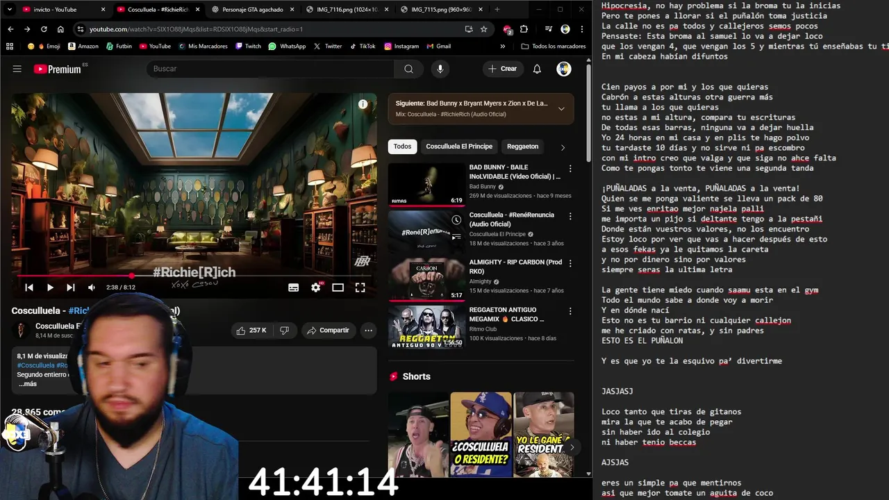Play the paused video

50,287
